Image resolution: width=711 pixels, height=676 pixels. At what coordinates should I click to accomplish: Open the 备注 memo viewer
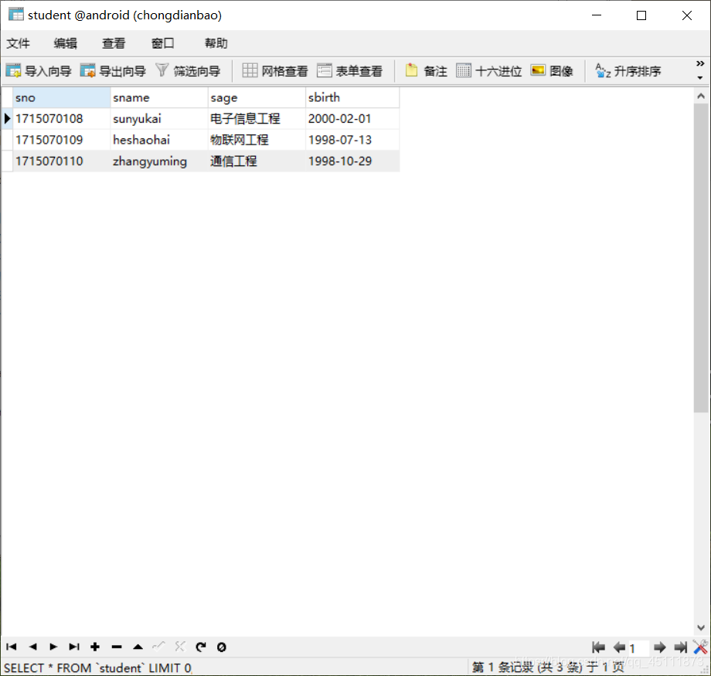426,71
